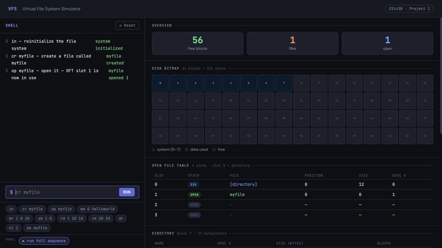442x248 pixels.
Task: Click the 'cl 1' close chip
Action: (x=13, y=228)
